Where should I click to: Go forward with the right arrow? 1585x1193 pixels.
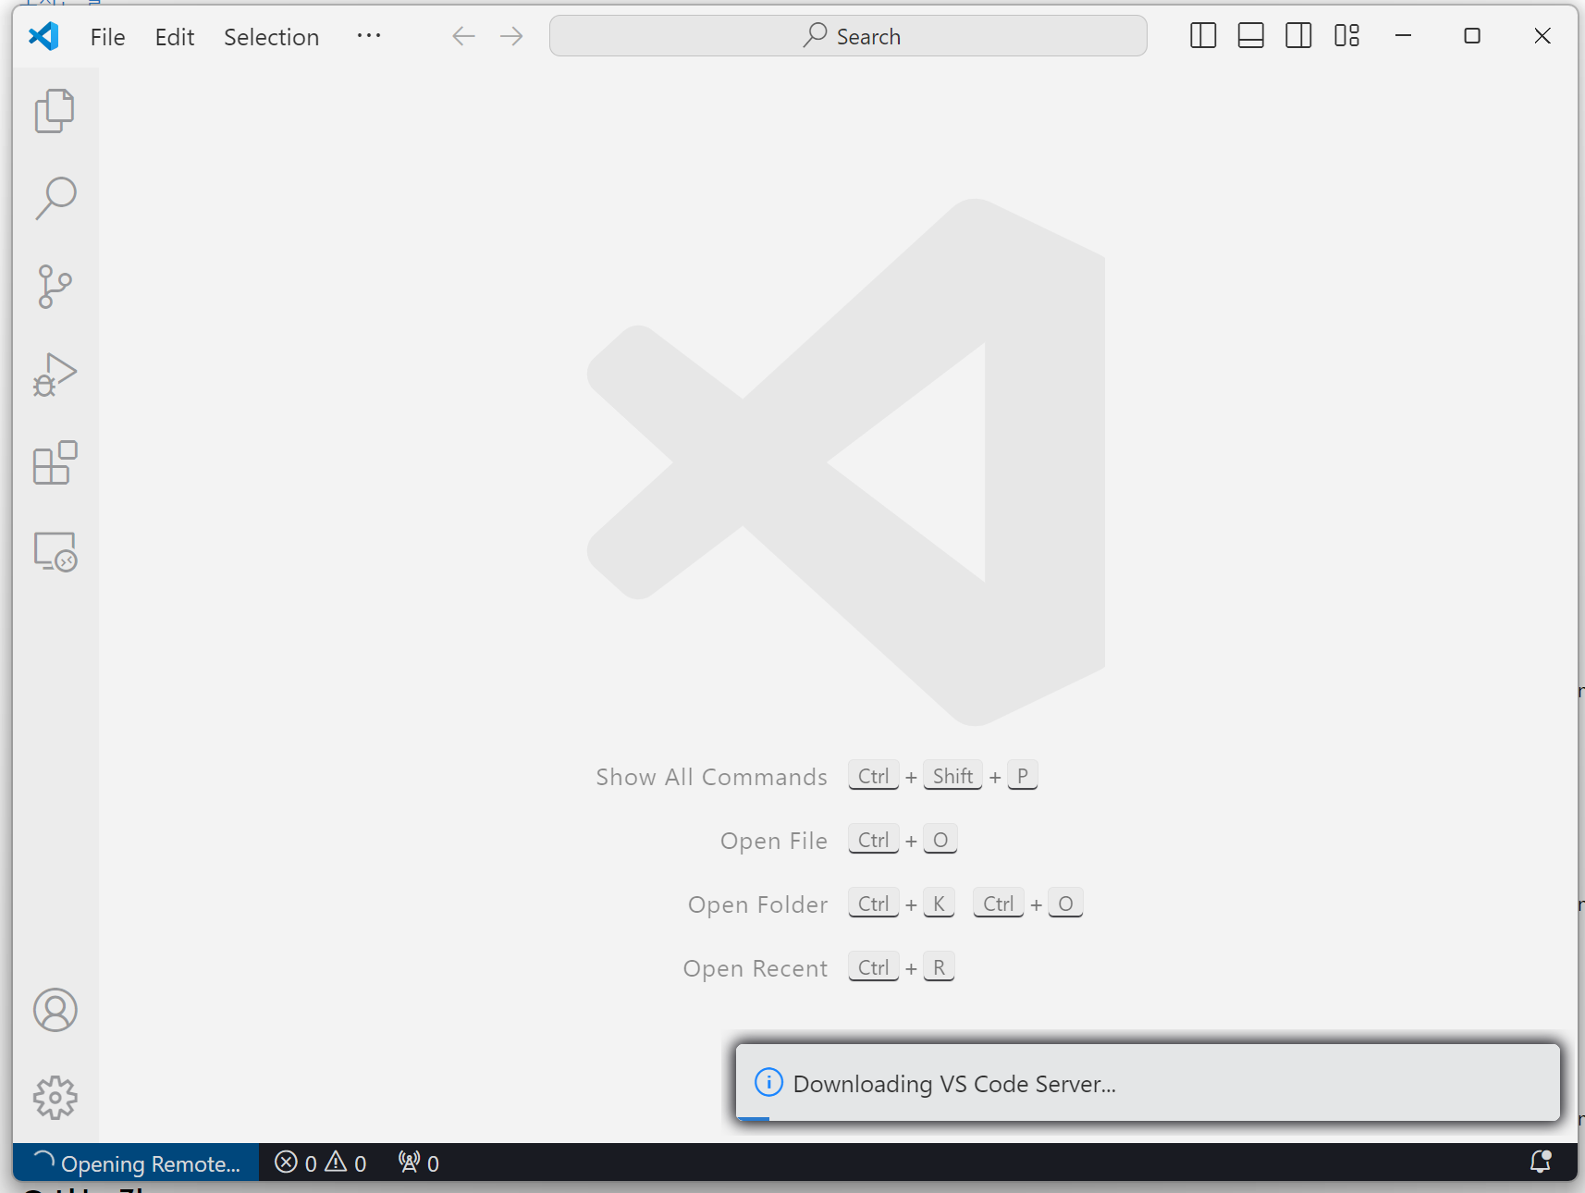511,36
